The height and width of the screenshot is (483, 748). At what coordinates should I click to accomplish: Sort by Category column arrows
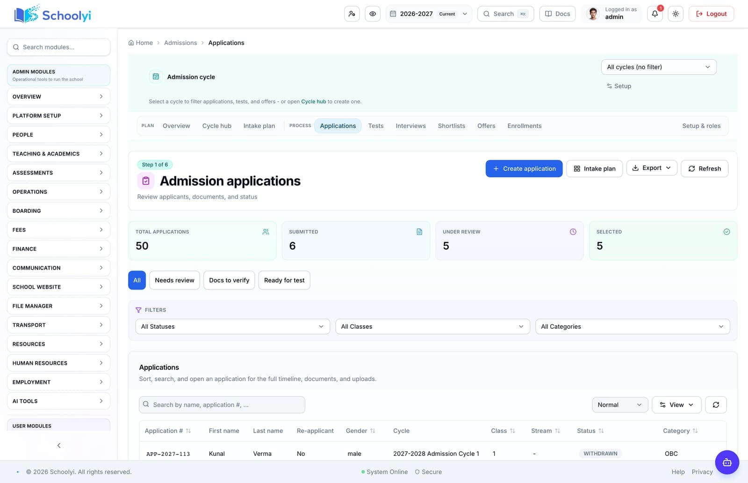(x=695, y=431)
